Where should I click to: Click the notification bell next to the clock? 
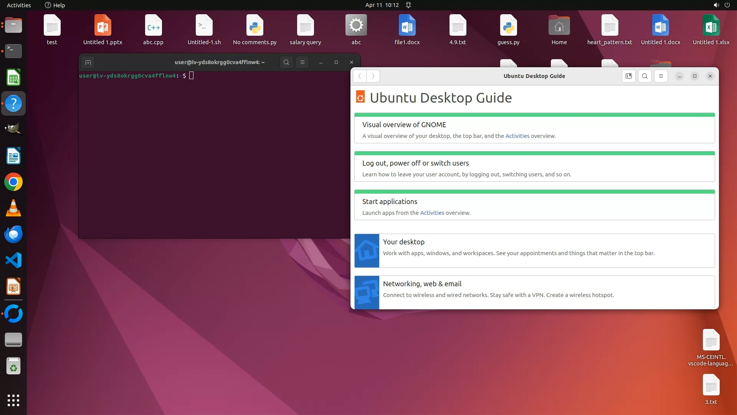pyautogui.click(x=408, y=5)
